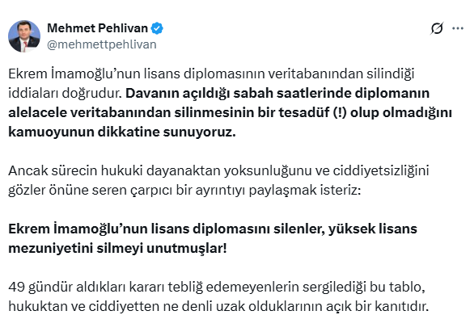
Task: Open the @mehmettpehlivan handle link
Action: (102, 44)
